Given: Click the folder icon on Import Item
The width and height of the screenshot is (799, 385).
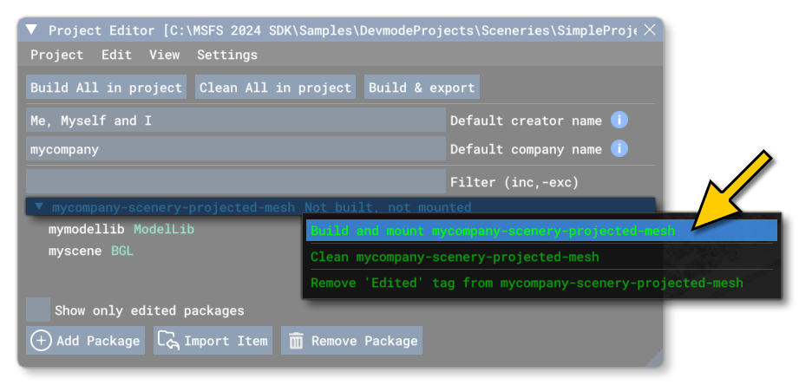Looking at the screenshot, I should click(x=168, y=341).
